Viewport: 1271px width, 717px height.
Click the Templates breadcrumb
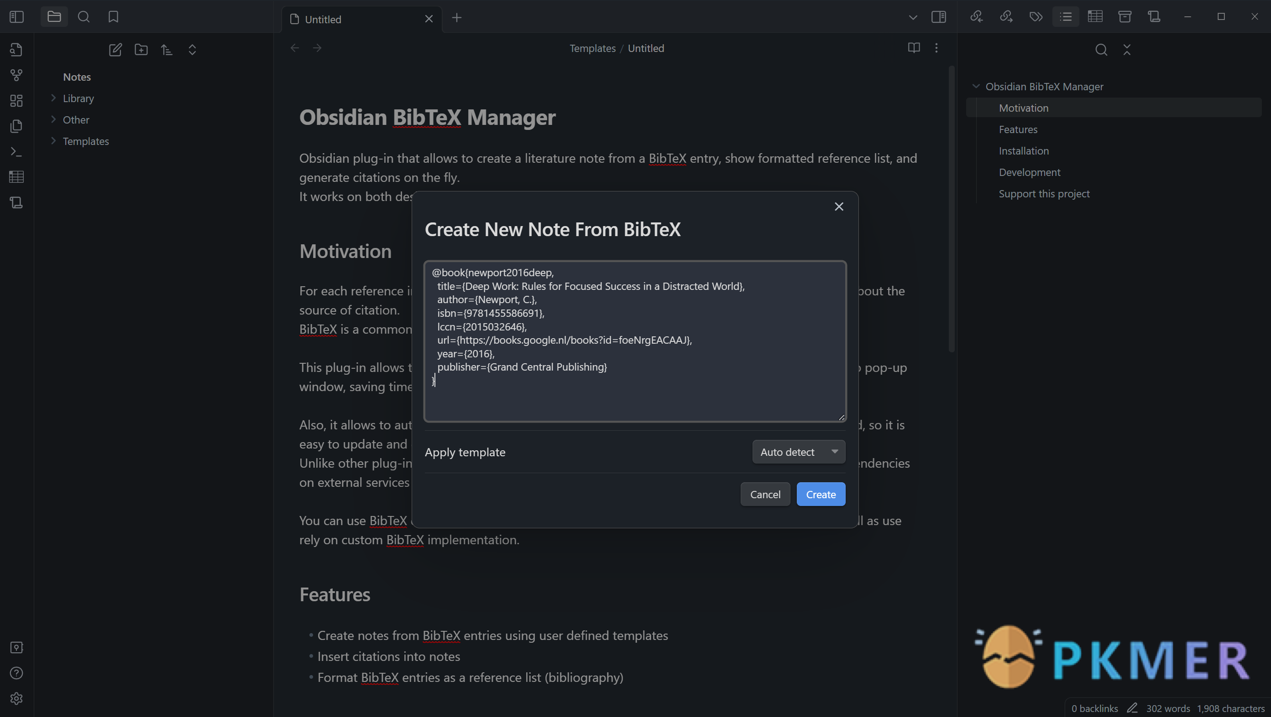point(592,48)
